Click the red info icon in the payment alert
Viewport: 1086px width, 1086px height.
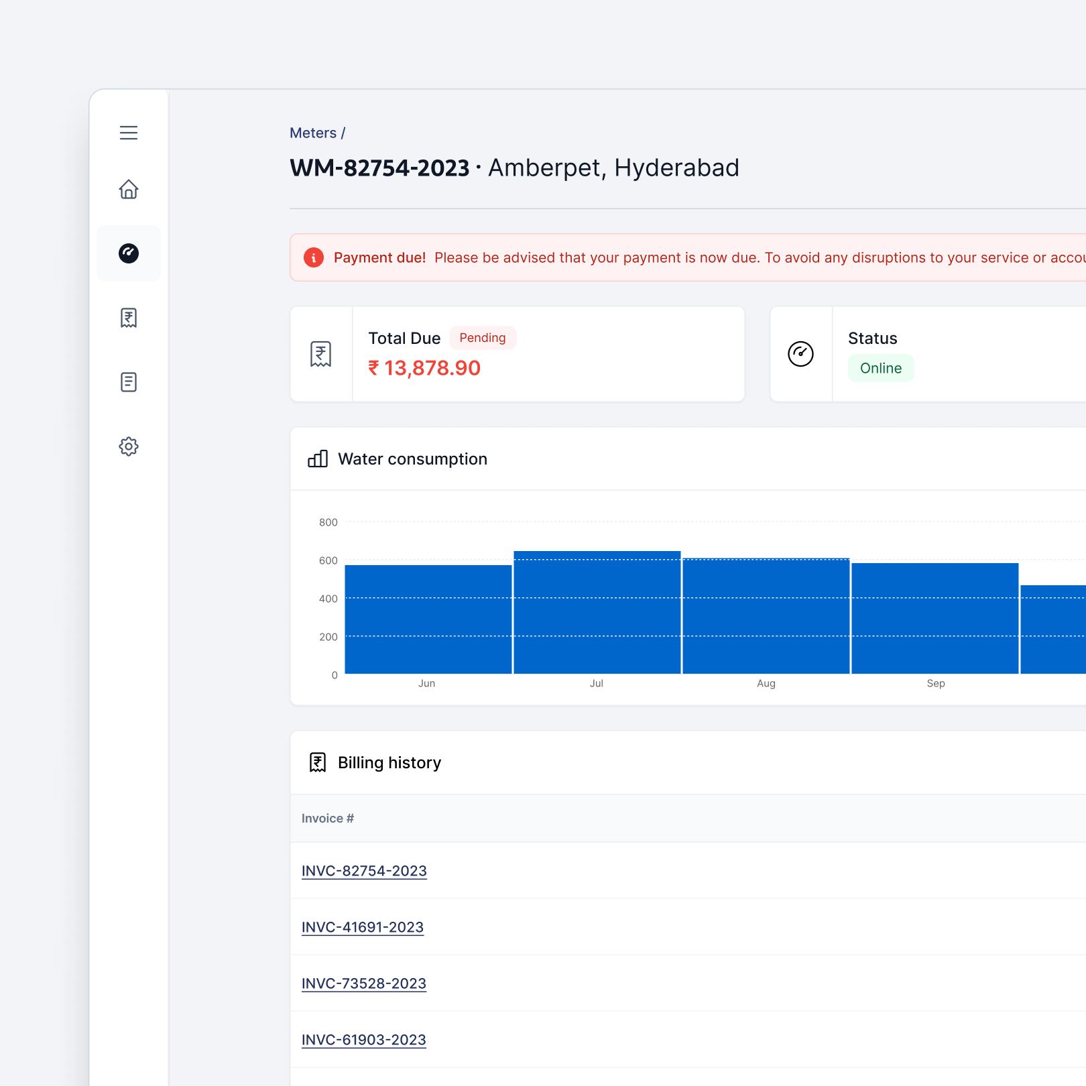tap(313, 257)
